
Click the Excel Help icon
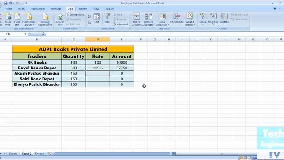pos(275,9)
